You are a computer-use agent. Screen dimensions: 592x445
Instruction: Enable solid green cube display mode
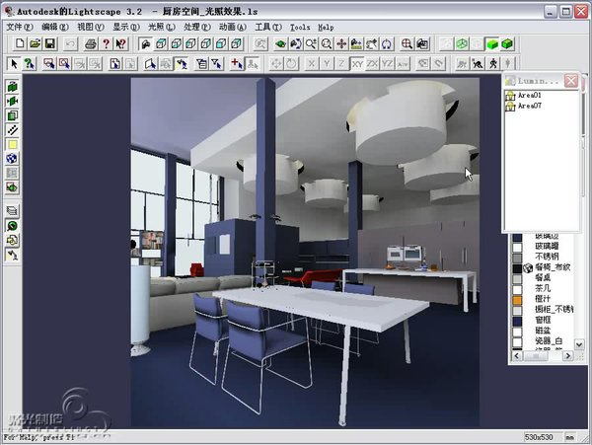pyautogui.click(x=492, y=43)
